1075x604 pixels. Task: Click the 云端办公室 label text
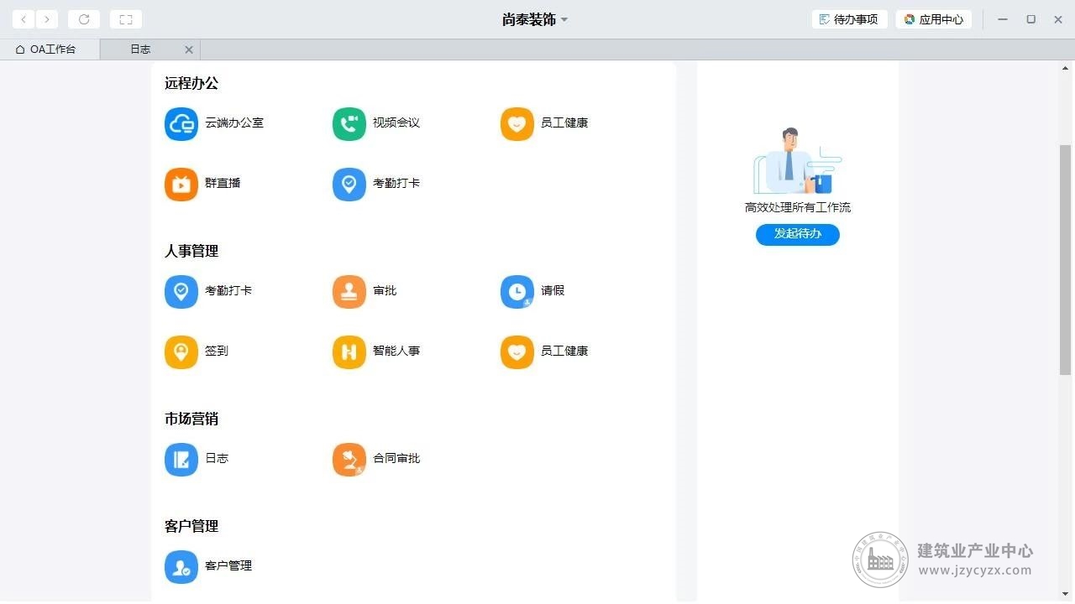pyautogui.click(x=234, y=122)
